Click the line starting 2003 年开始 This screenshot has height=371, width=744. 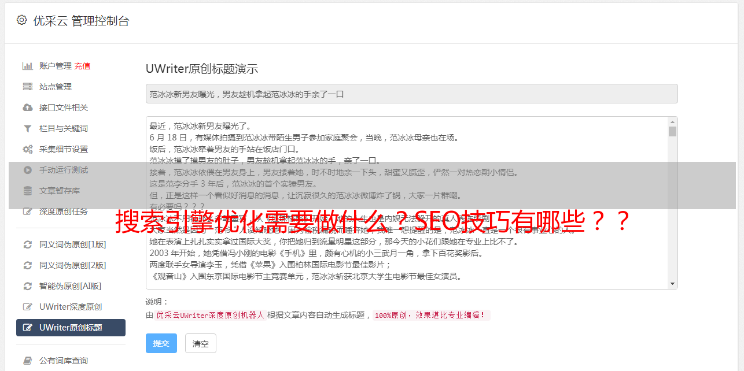[x=316, y=253]
